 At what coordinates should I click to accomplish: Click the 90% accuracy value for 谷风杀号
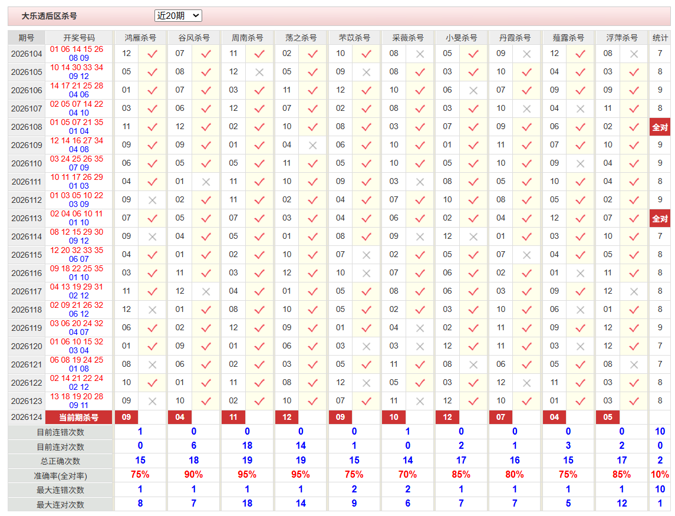[x=194, y=475]
